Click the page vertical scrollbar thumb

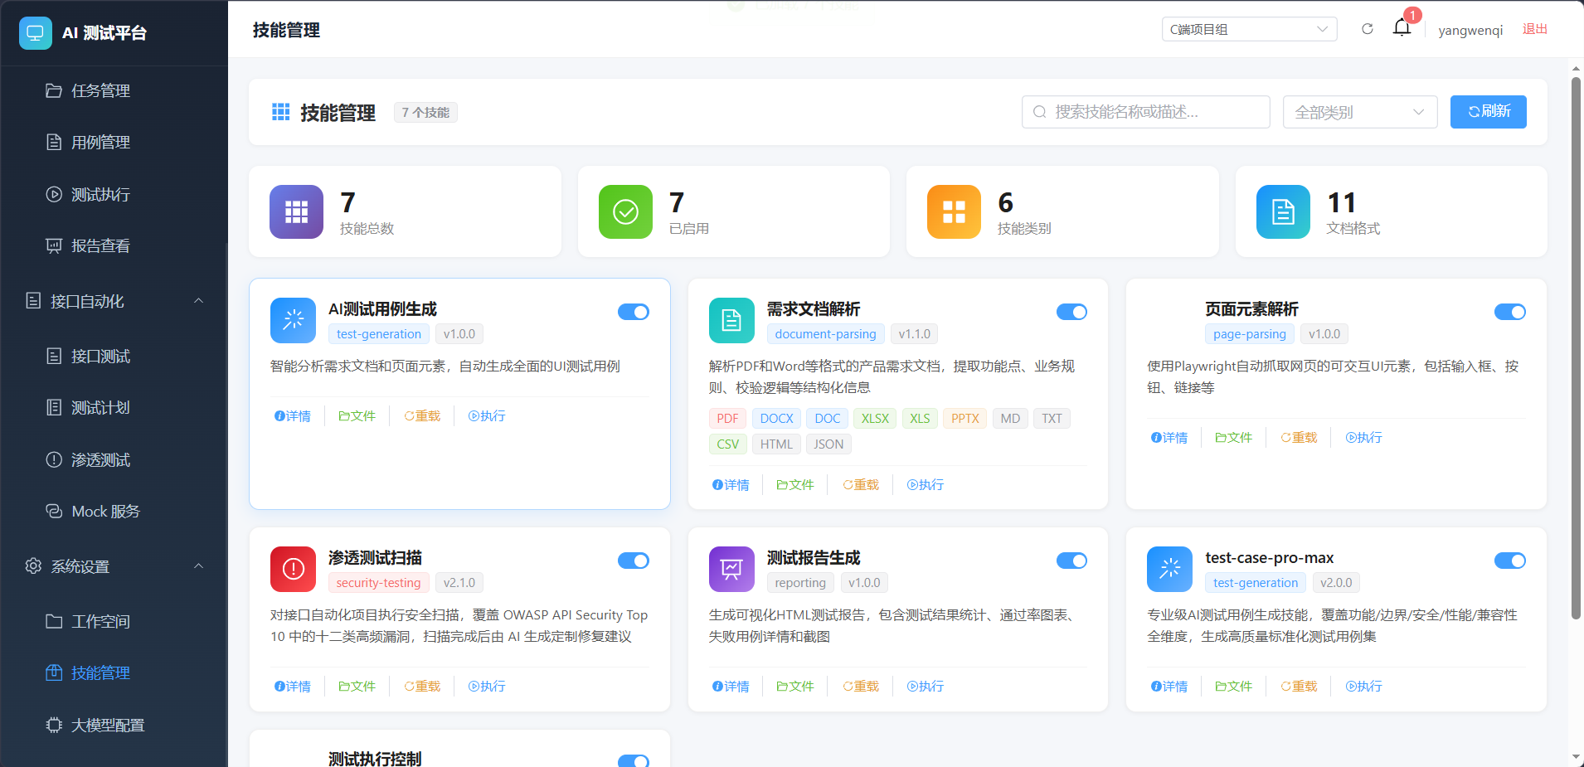click(1576, 348)
